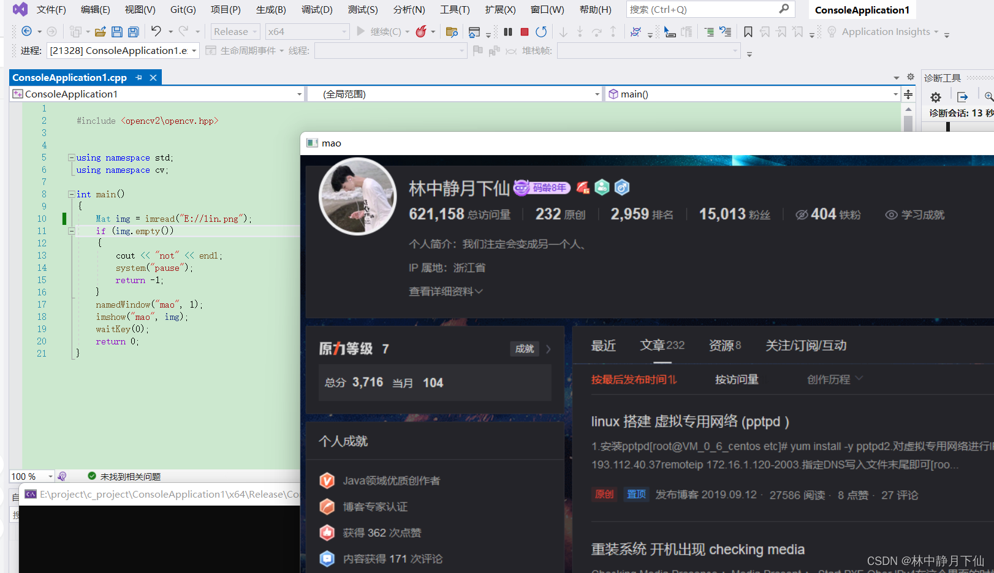The width and height of the screenshot is (994, 573).
Task: Open the 文件(F) menu
Action: click(51, 9)
